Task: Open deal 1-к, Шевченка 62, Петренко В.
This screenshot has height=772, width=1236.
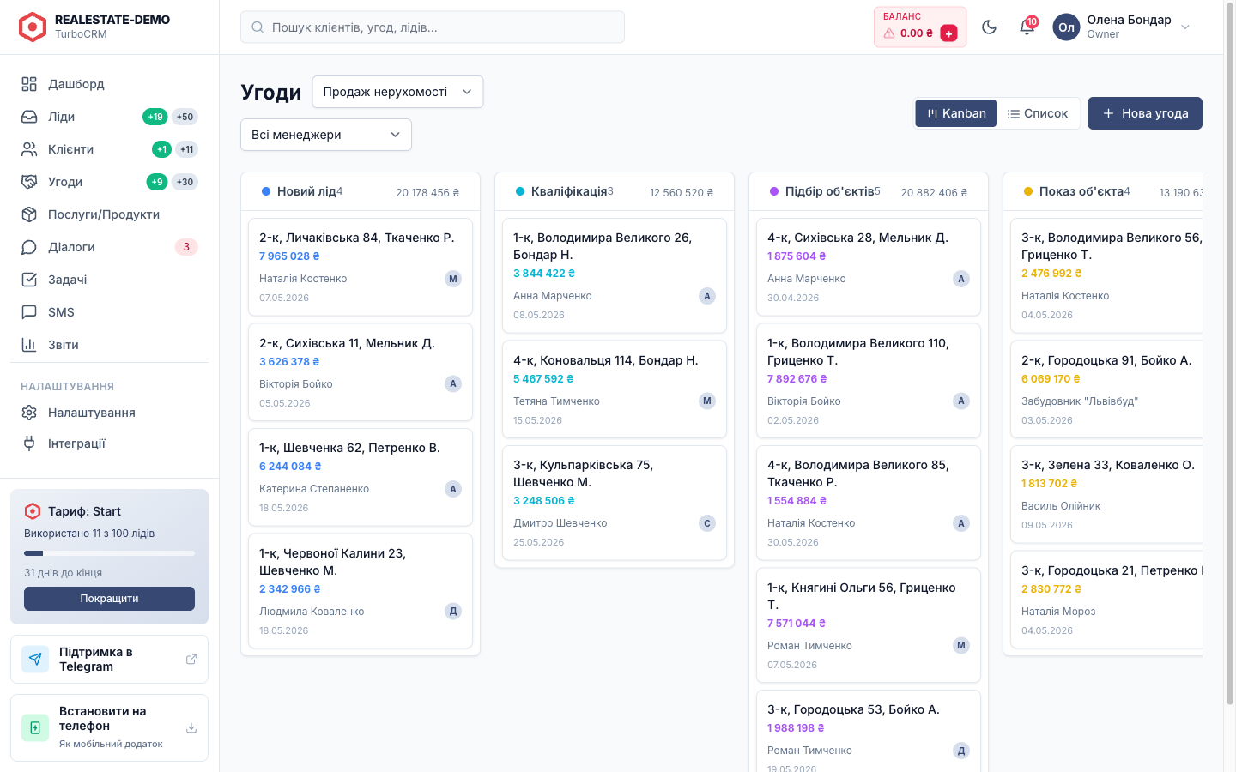Action: click(360, 477)
